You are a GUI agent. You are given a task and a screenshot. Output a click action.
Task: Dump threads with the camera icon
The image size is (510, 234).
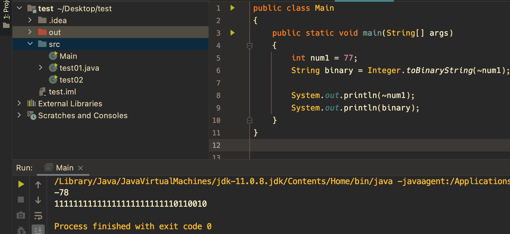click(21, 215)
